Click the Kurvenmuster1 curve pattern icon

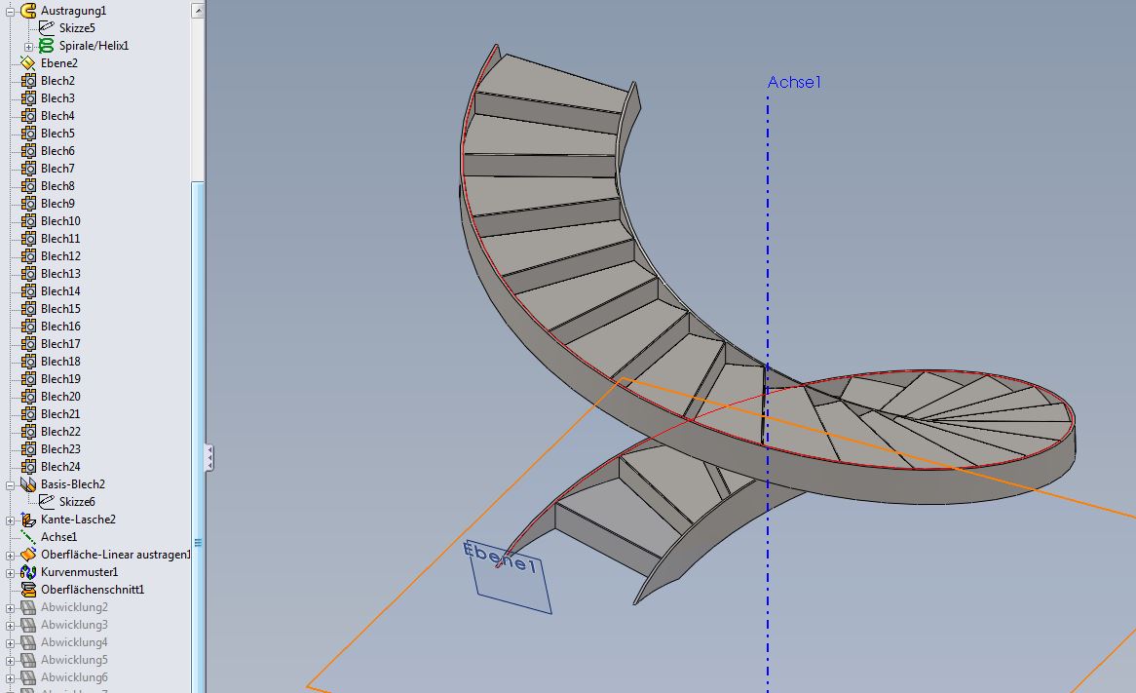28,572
